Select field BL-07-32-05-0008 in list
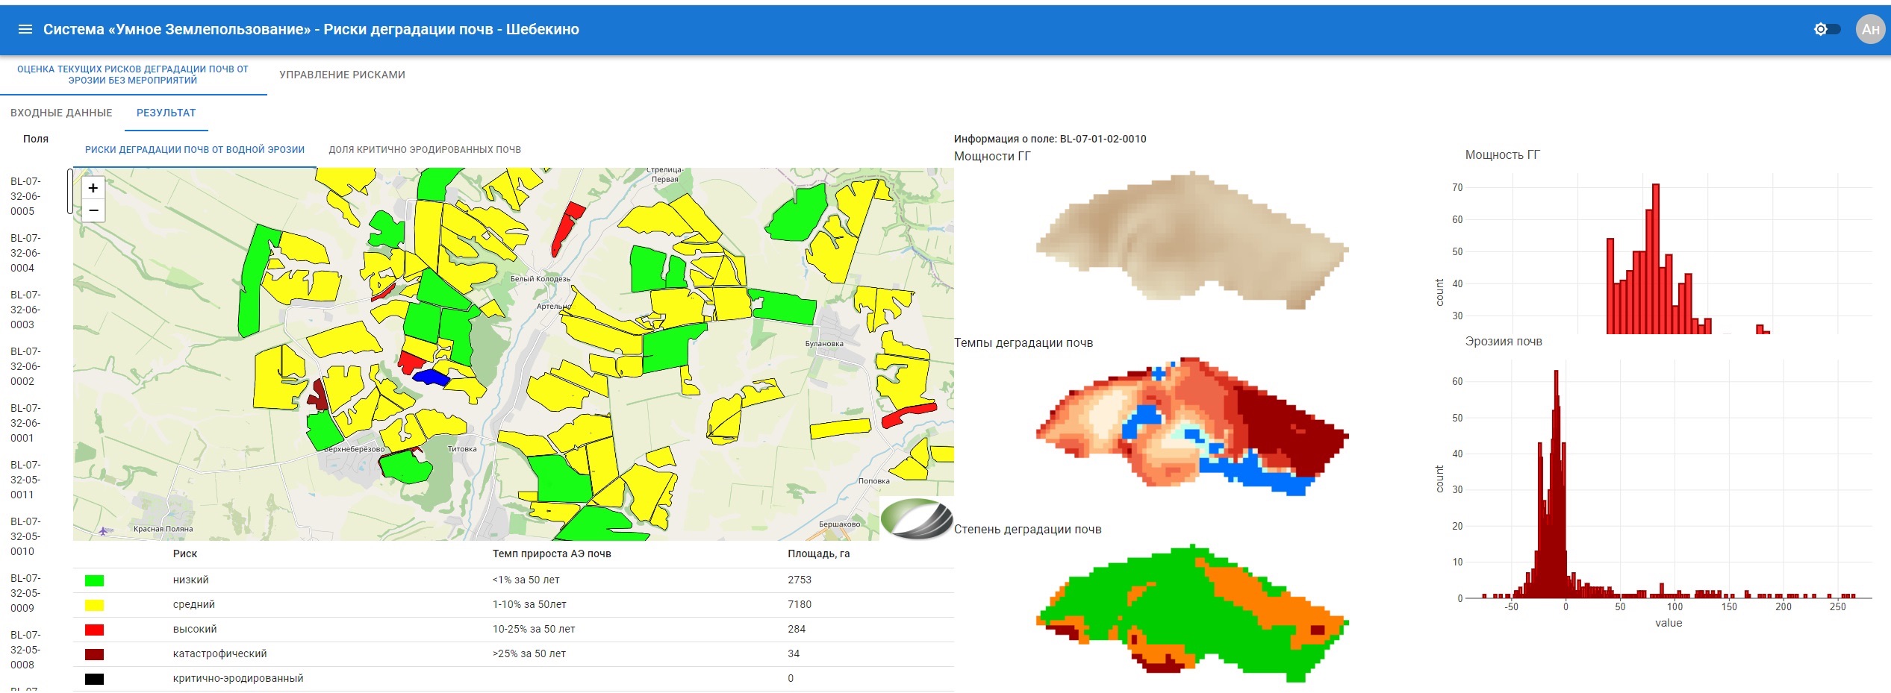Screen dimensions: 1891x693 click(26, 650)
